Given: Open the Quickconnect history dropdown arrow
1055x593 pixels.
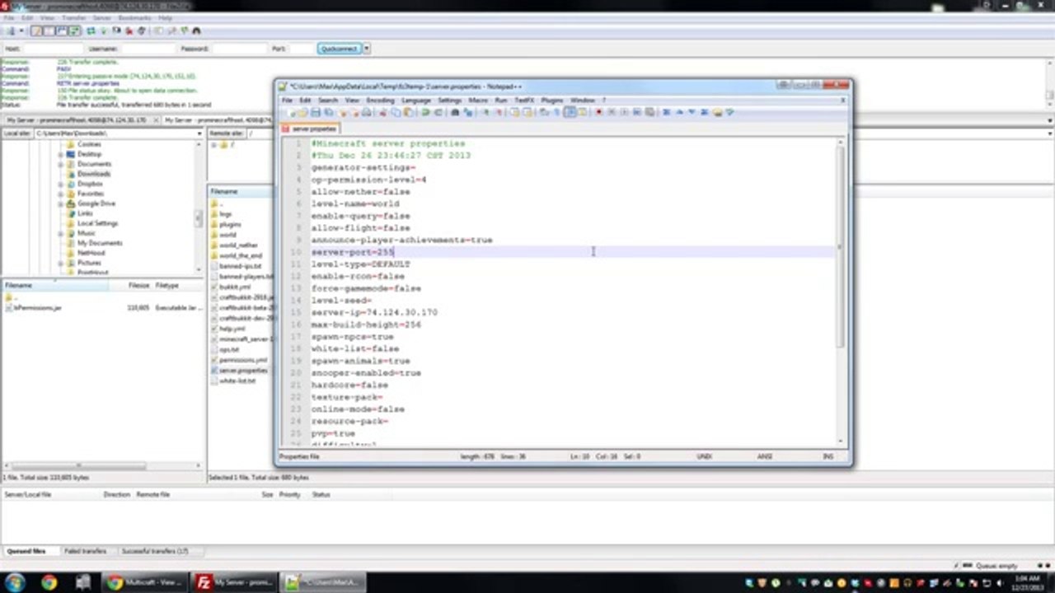Looking at the screenshot, I should pyautogui.click(x=366, y=49).
